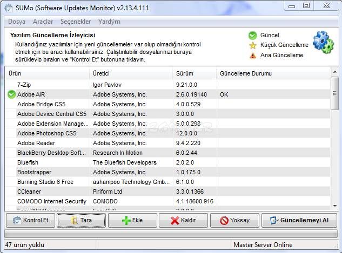Click the Master Server Online status text

coord(263,245)
